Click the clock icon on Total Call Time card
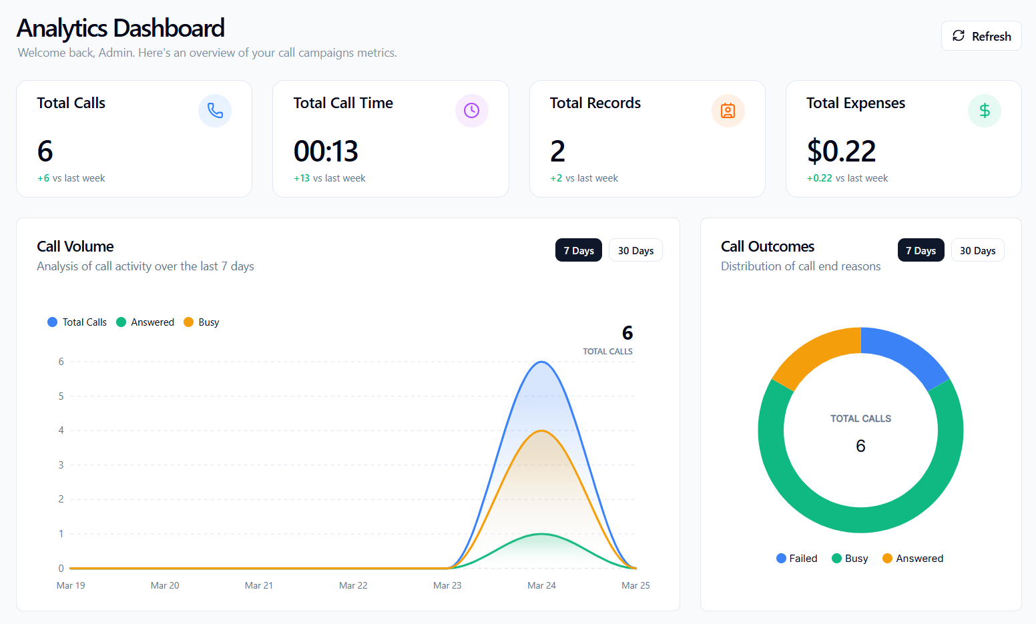The height and width of the screenshot is (624, 1036). pos(472,111)
